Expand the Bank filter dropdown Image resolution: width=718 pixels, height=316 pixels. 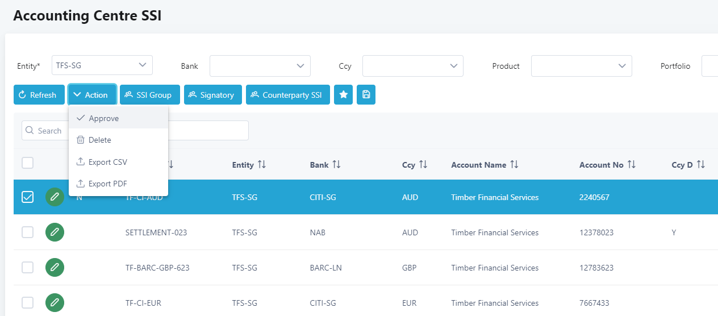click(260, 66)
